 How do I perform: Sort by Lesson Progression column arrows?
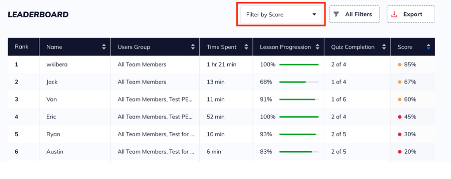point(317,47)
